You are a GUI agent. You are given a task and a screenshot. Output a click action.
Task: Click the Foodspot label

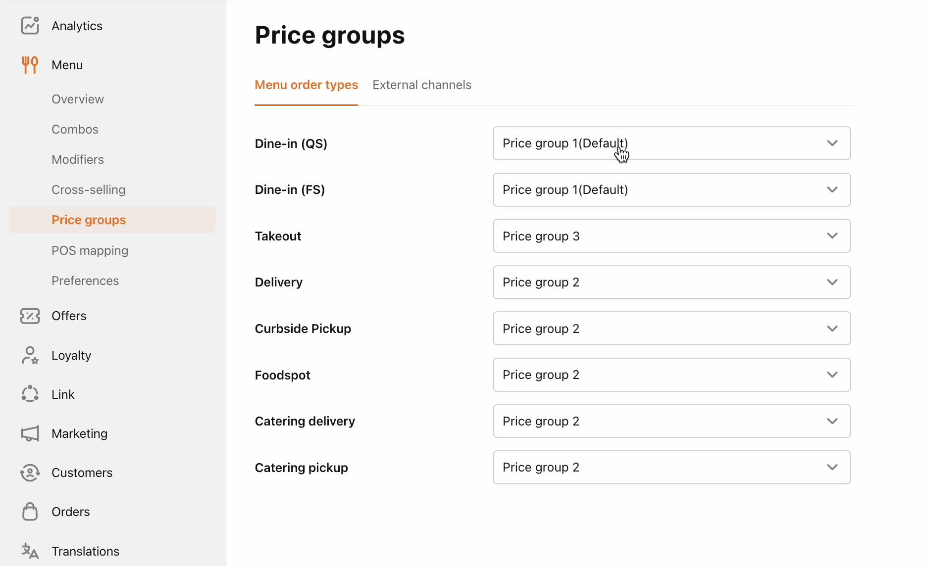pos(282,375)
